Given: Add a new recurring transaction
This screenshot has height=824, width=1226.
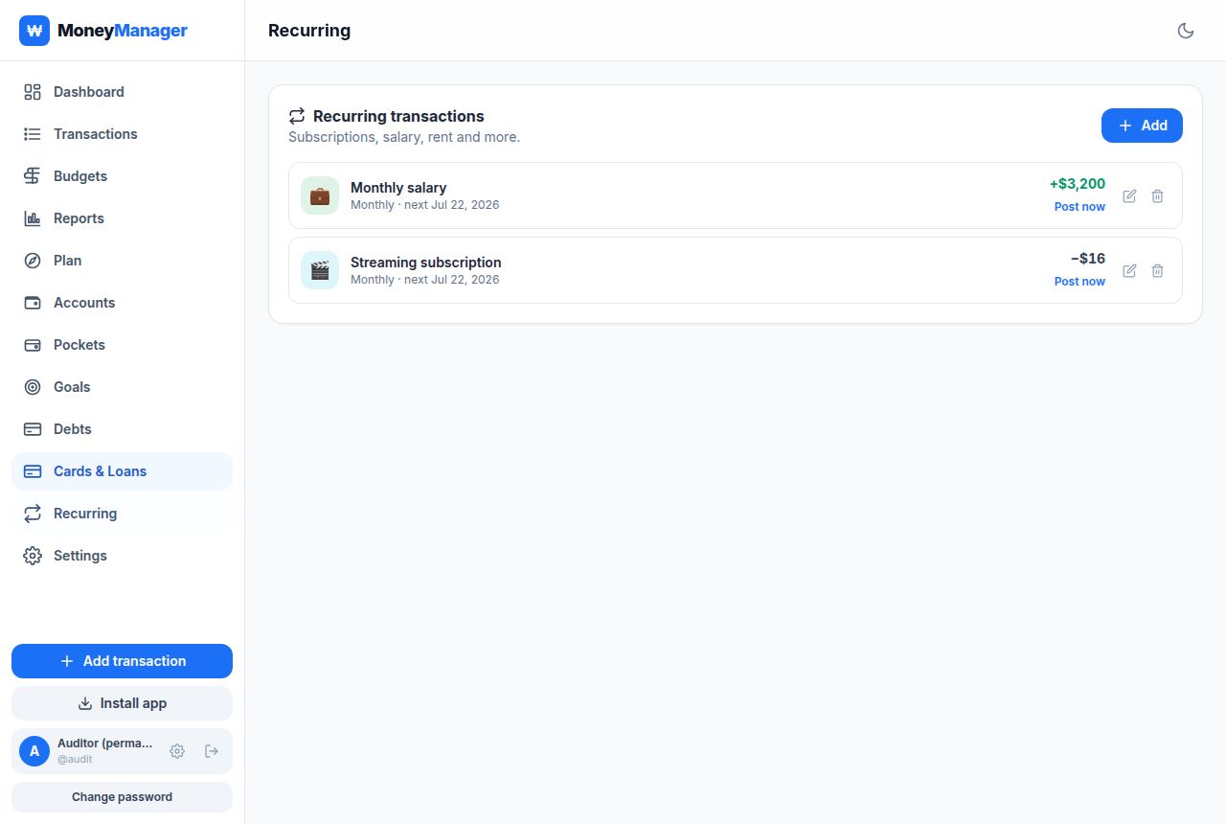Looking at the screenshot, I should coord(1142,126).
